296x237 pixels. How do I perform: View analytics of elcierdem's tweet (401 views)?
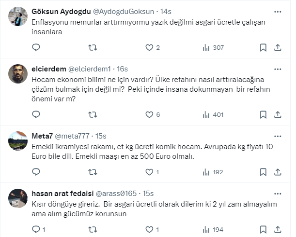pyautogui.click(x=212, y=114)
